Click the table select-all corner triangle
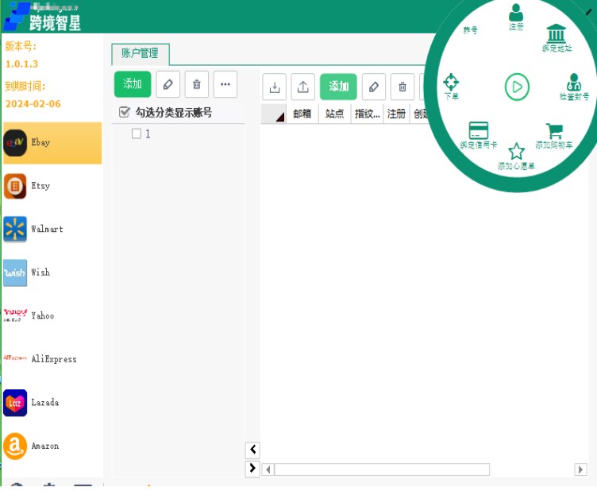Image resolution: width=597 pixels, height=491 pixels. coord(274,114)
